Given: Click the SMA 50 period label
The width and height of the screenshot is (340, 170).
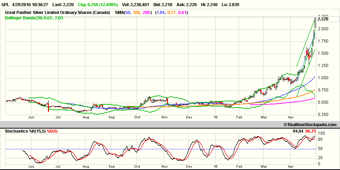Looking at the screenshot, I should point(128,13).
